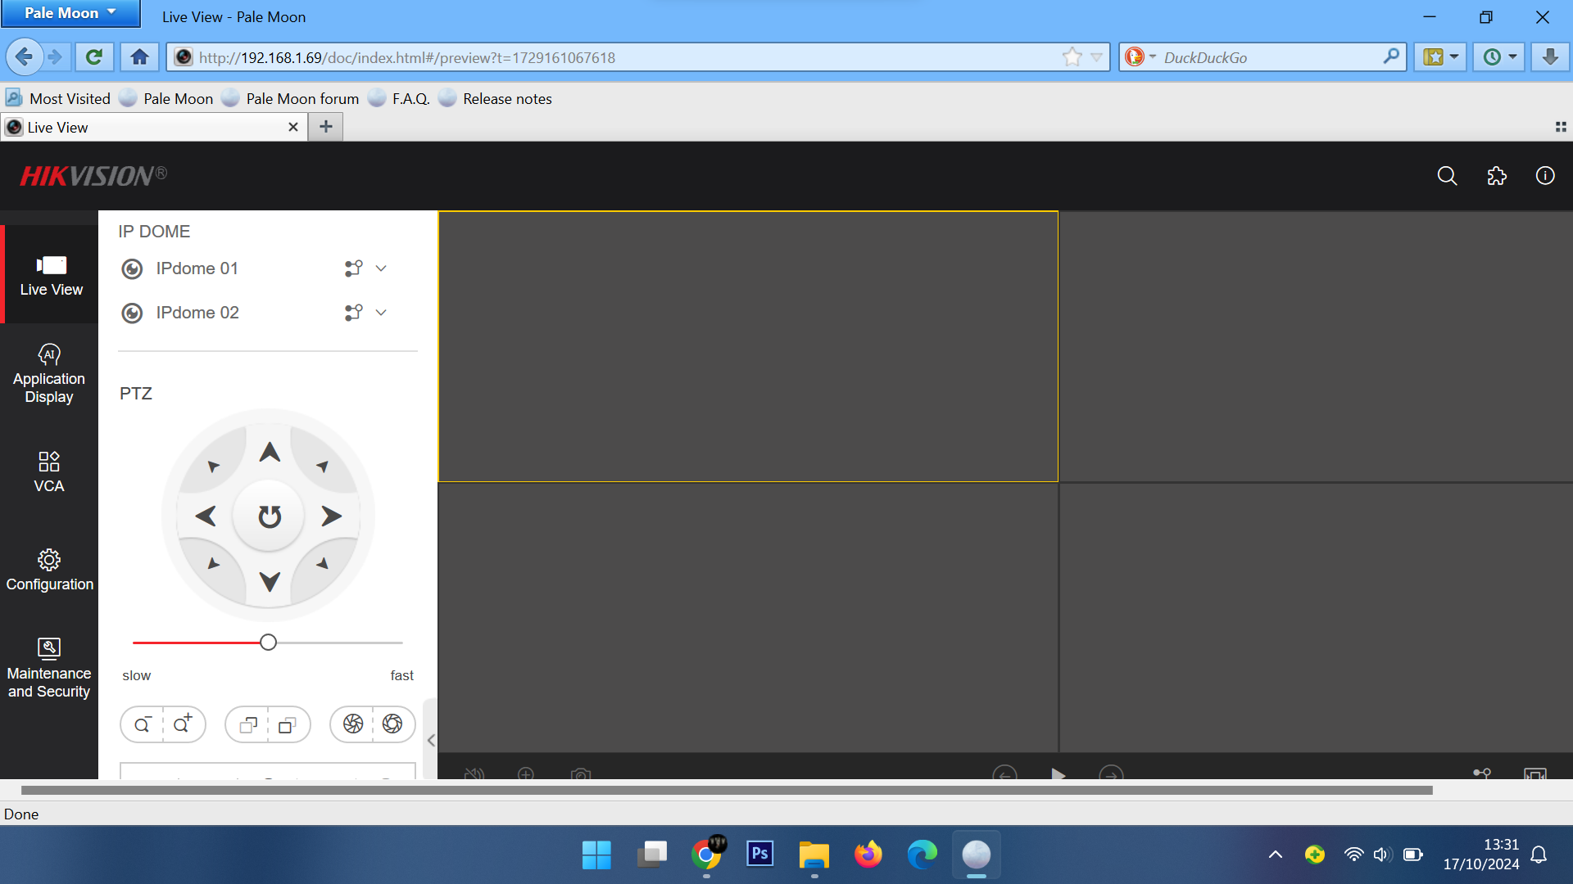The image size is (1573, 884).
Task: Open the Release notes bookmark
Action: point(506,98)
